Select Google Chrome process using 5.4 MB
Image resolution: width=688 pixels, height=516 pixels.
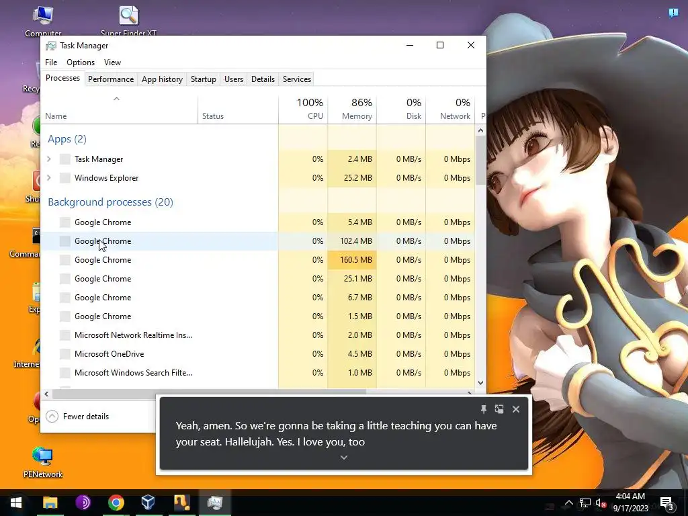click(x=258, y=222)
